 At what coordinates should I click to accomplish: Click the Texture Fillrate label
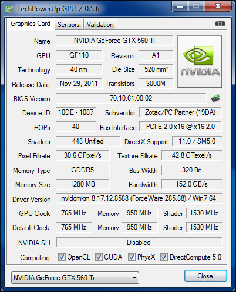coord(137,156)
